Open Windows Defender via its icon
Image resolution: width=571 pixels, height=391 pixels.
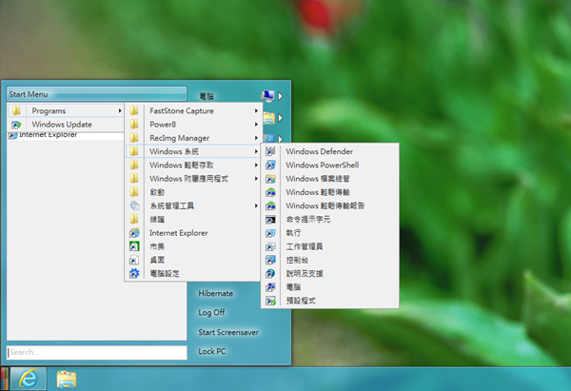[270, 151]
